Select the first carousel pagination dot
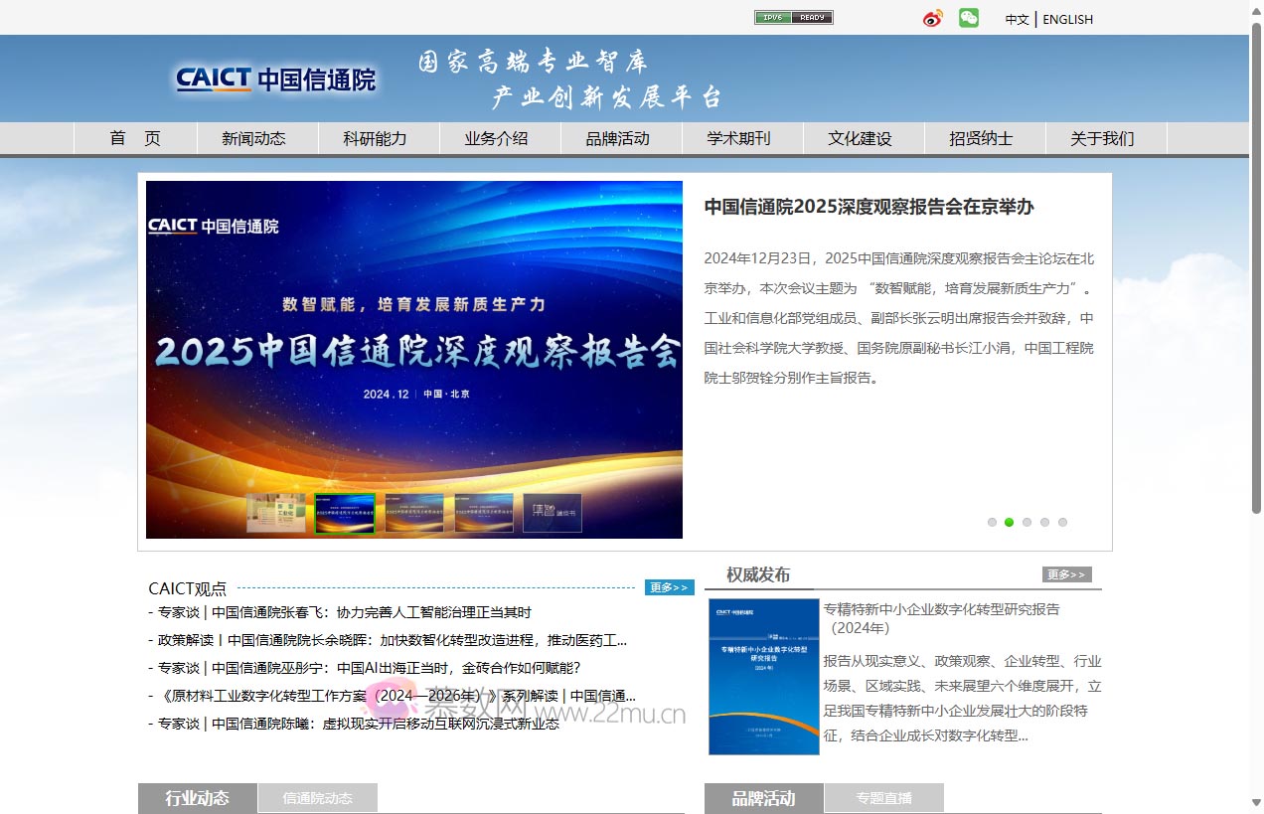 tap(992, 522)
